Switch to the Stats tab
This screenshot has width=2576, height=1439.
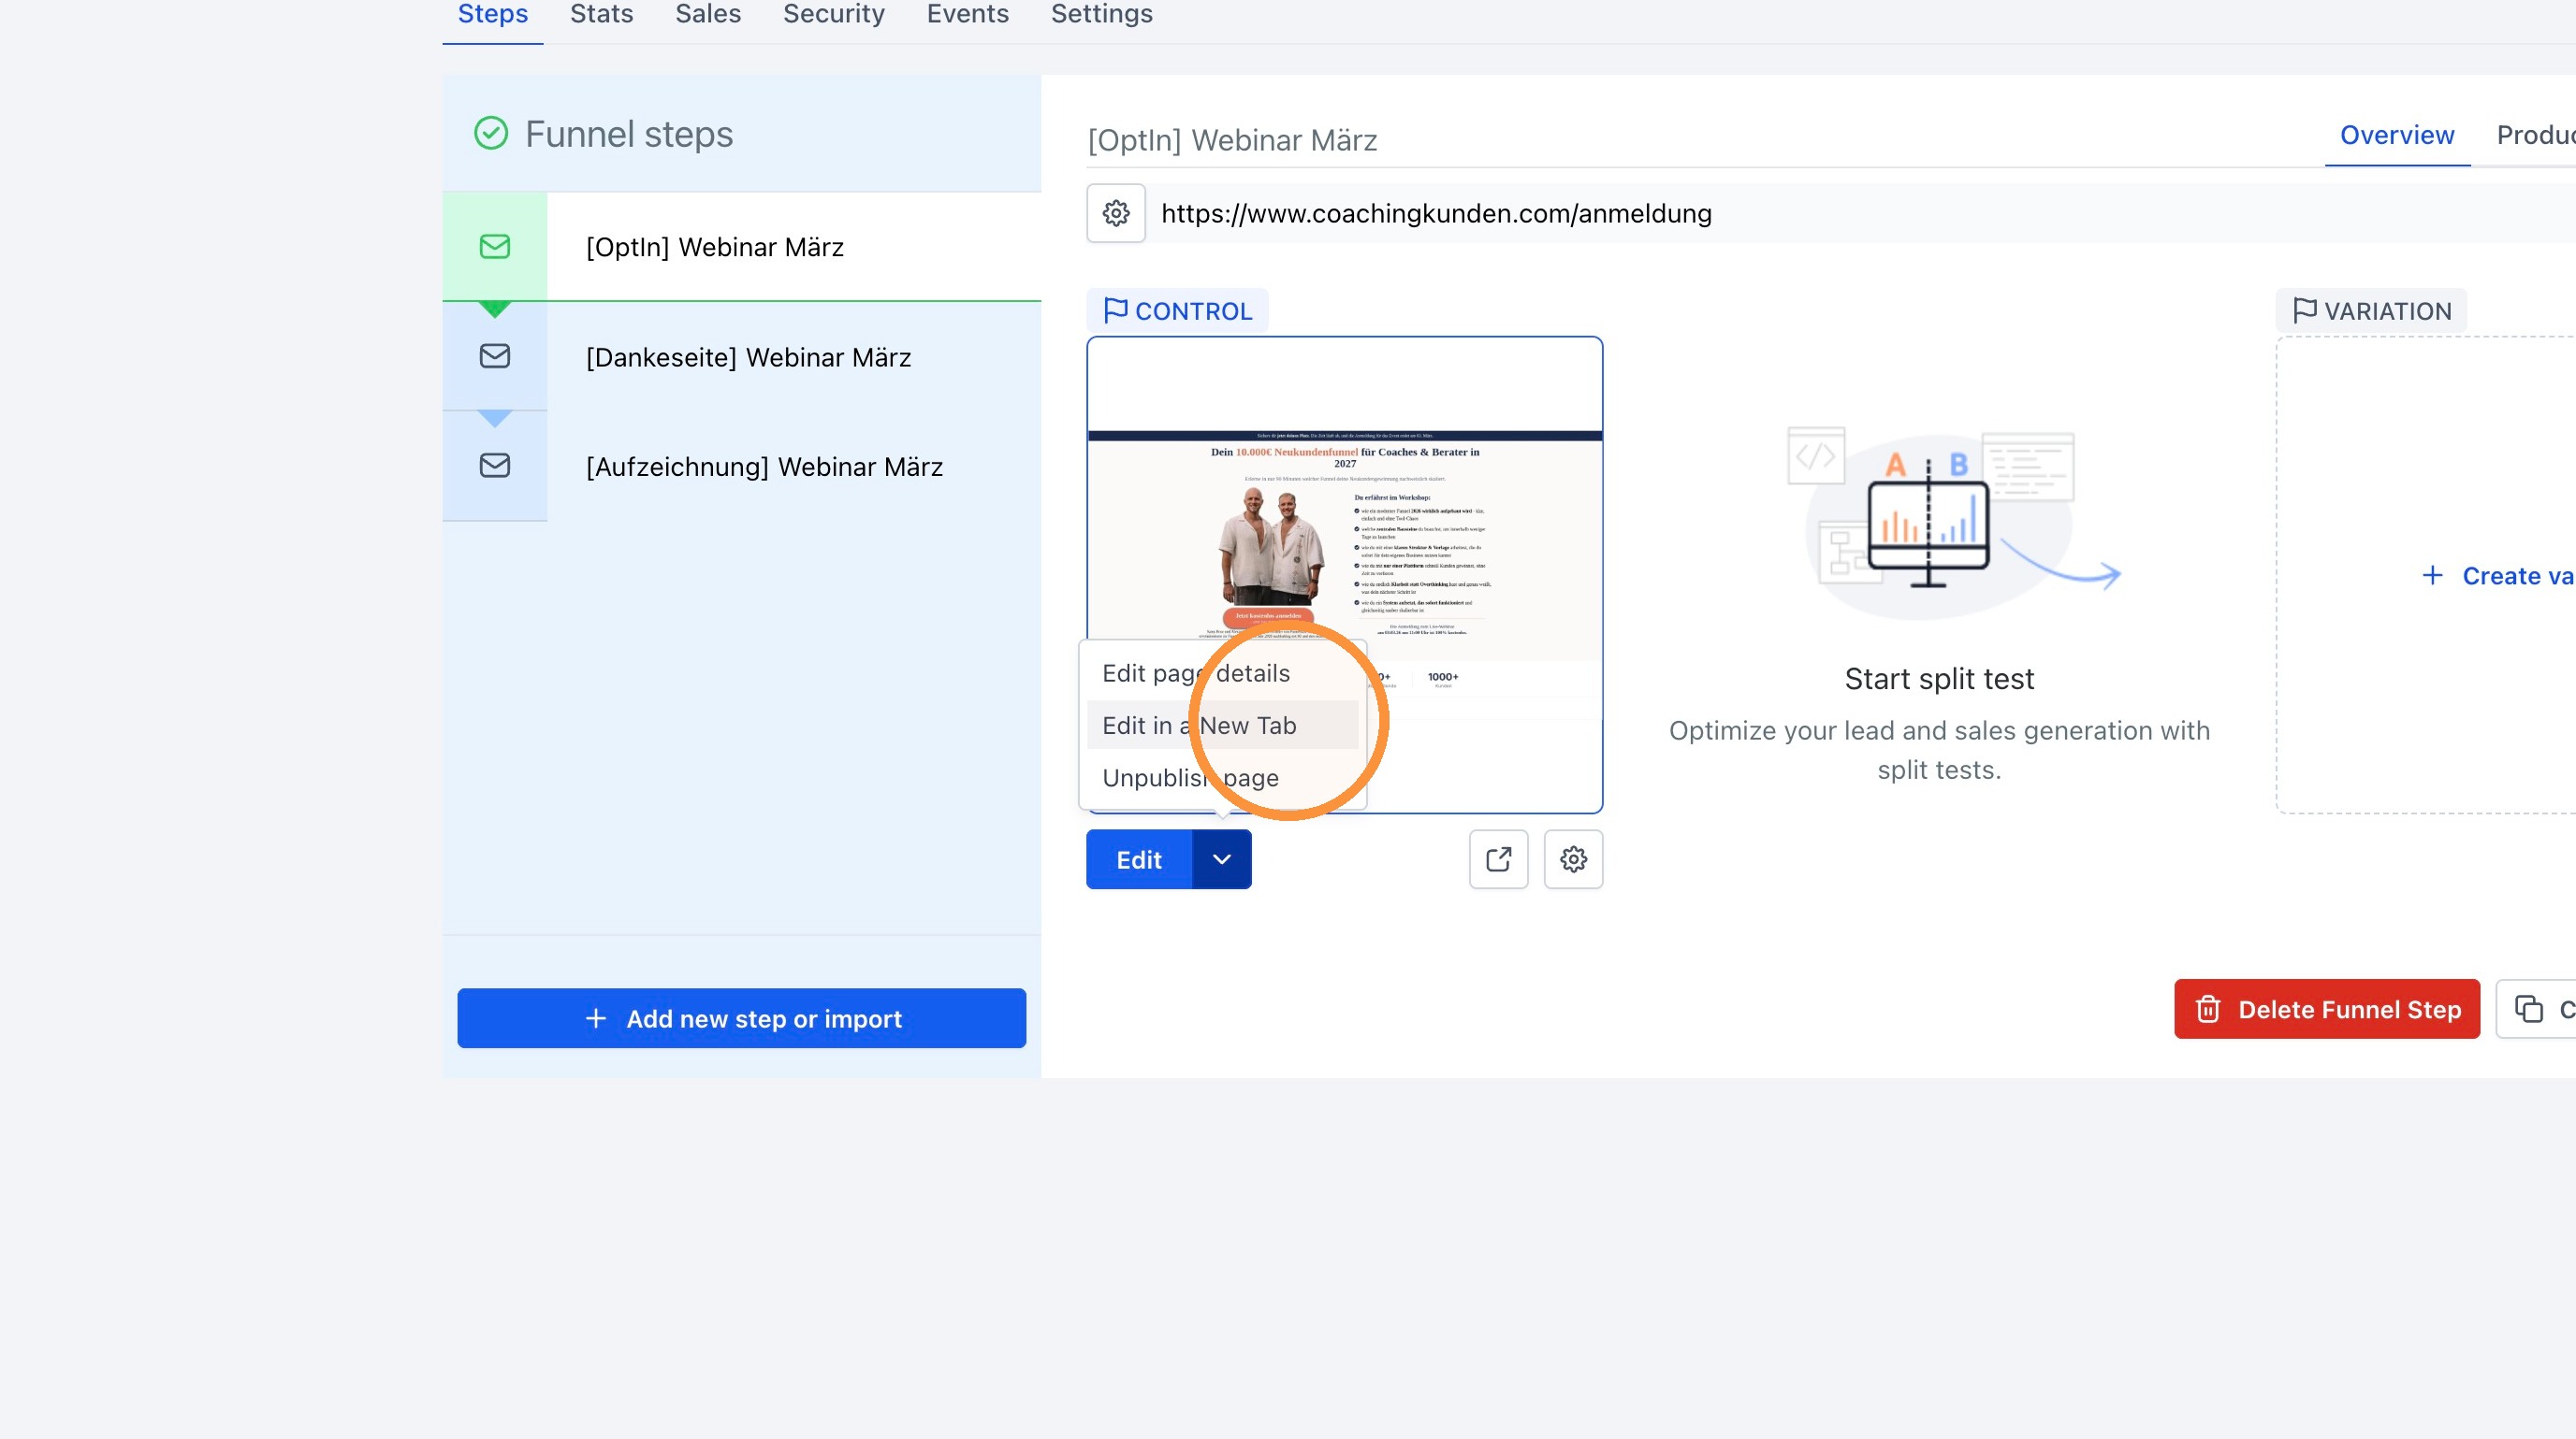pyautogui.click(x=601, y=14)
